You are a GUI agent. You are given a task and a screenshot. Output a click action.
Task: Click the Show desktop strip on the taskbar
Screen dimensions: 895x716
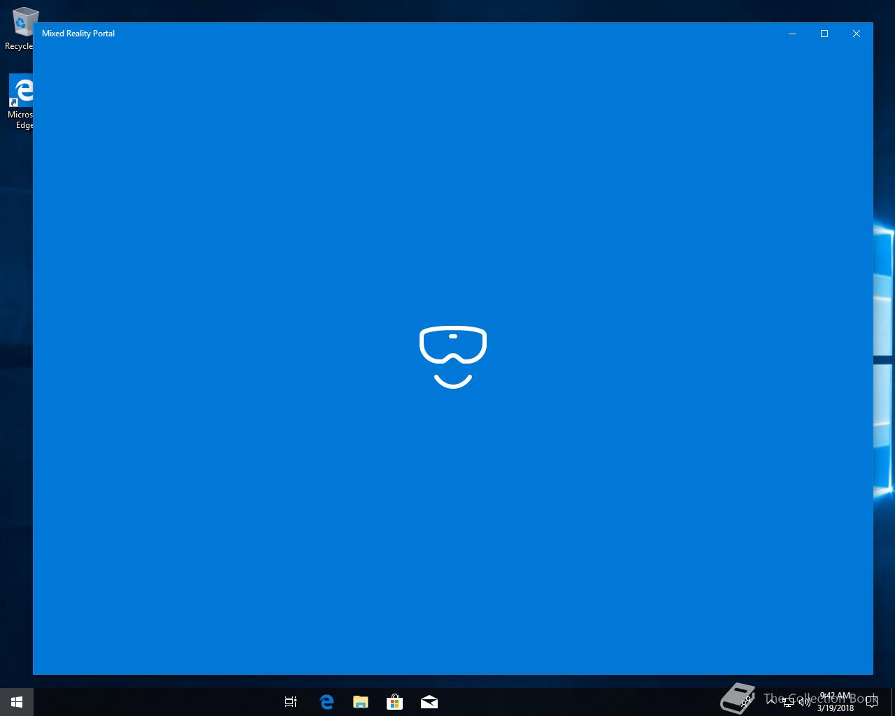tap(893, 702)
